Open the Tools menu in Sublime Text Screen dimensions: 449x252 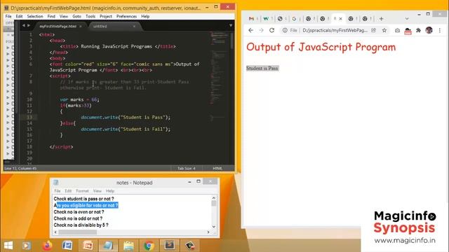(x=91, y=17)
